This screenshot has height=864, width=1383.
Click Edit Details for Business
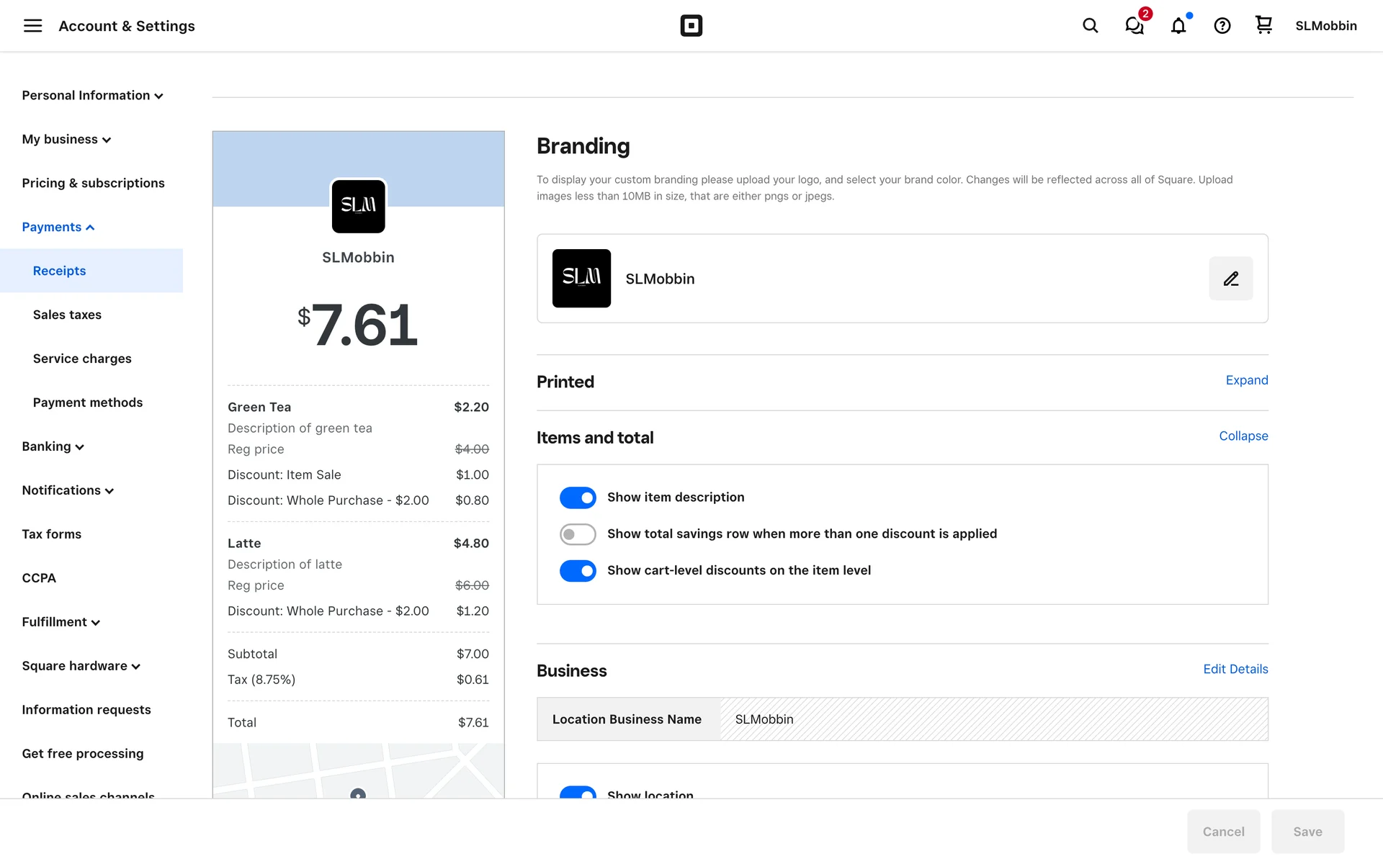pyautogui.click(x=1235, y=669)
